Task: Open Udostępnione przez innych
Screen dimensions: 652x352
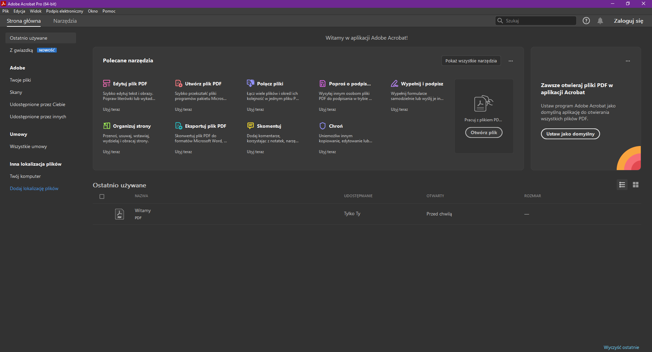Action: click(38, 117)
